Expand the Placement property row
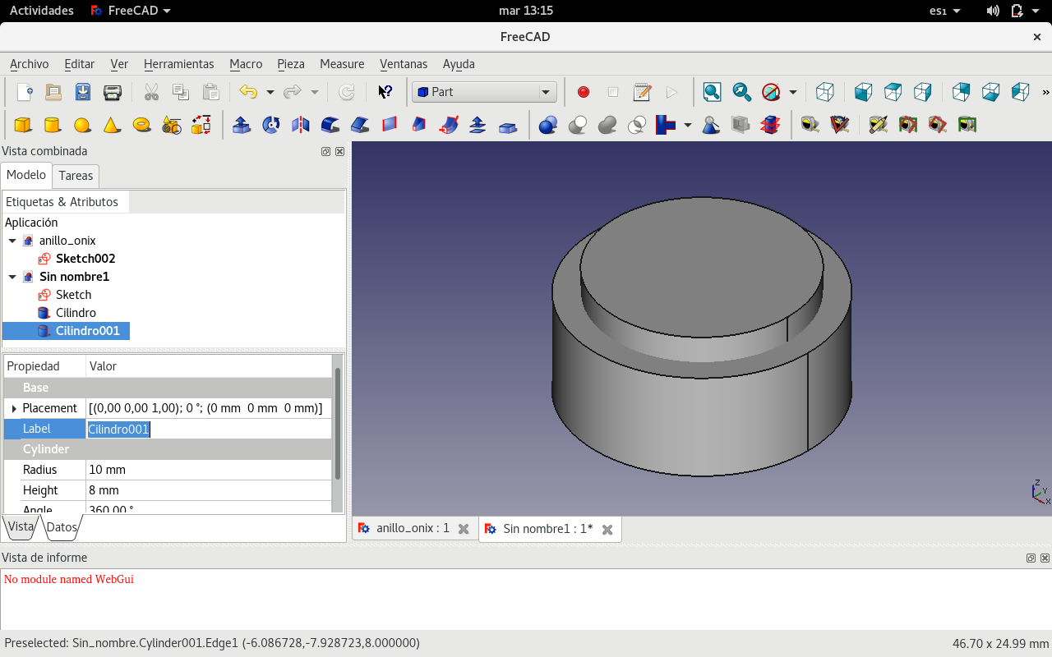The height and width of the screenshot is (657, 1052). click(x=14, y=408)
